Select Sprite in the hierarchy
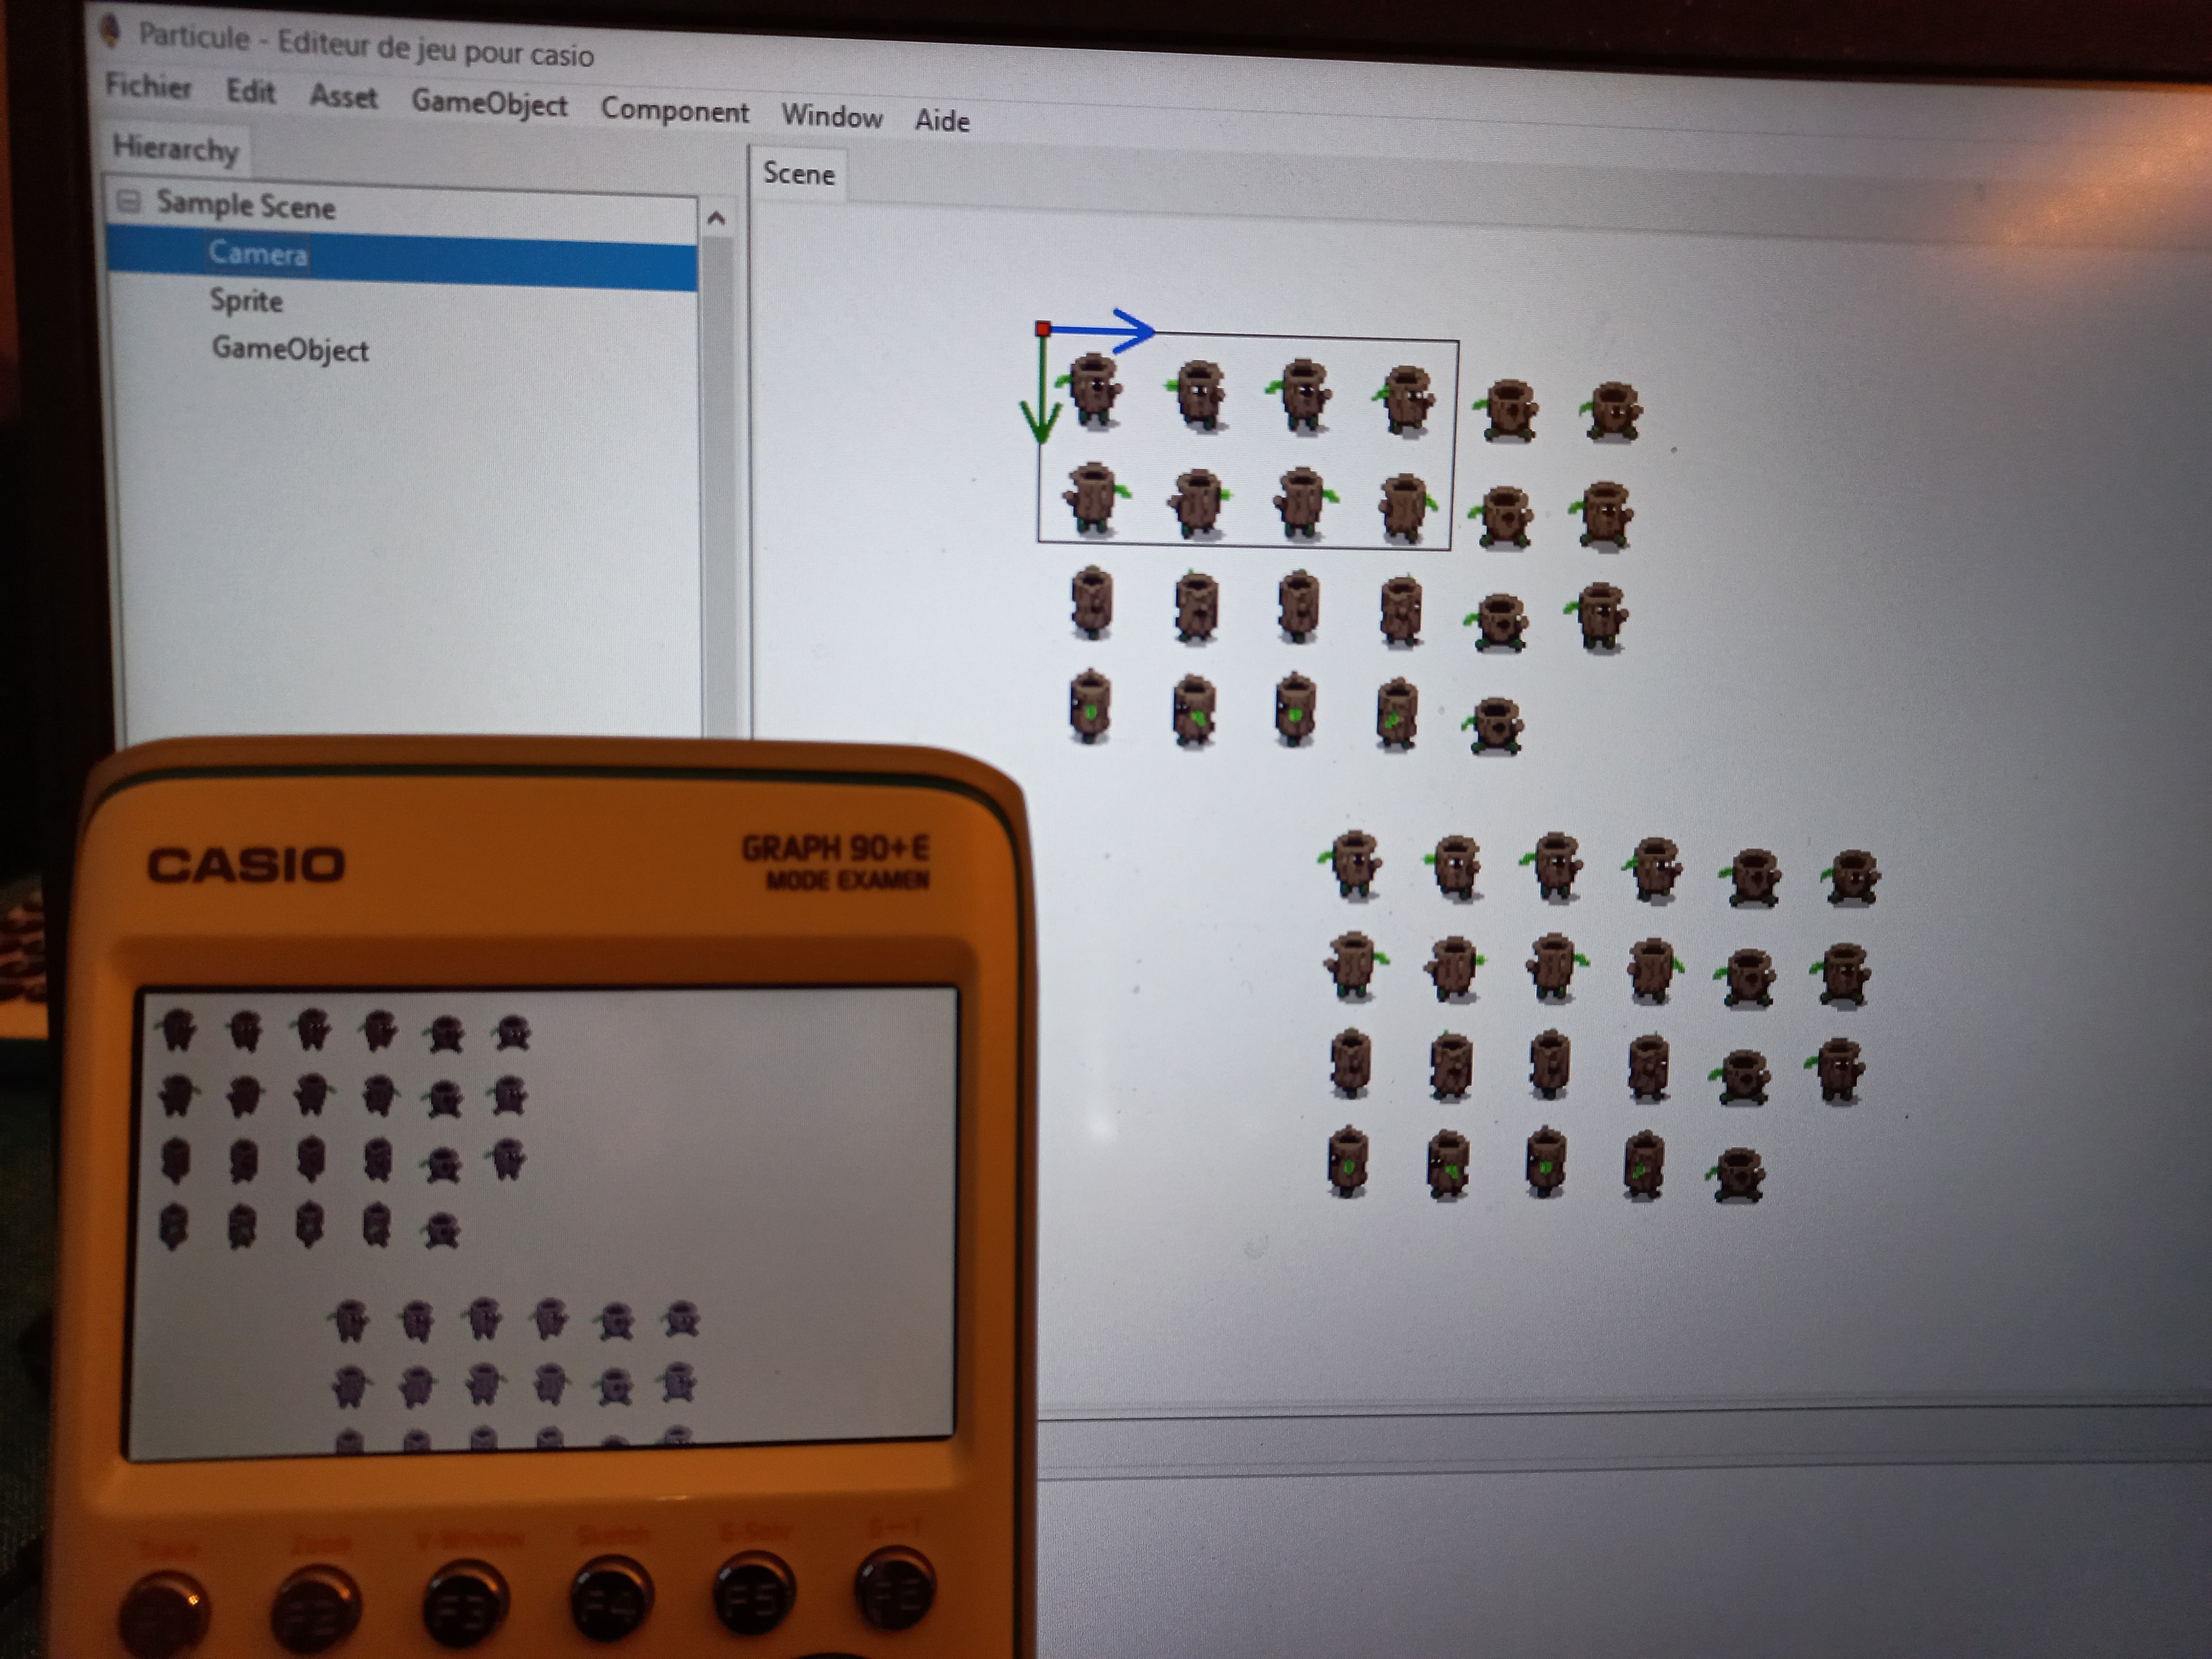Image resolution: width=2212 pixels, height=1659 pixels. (246, 301)
